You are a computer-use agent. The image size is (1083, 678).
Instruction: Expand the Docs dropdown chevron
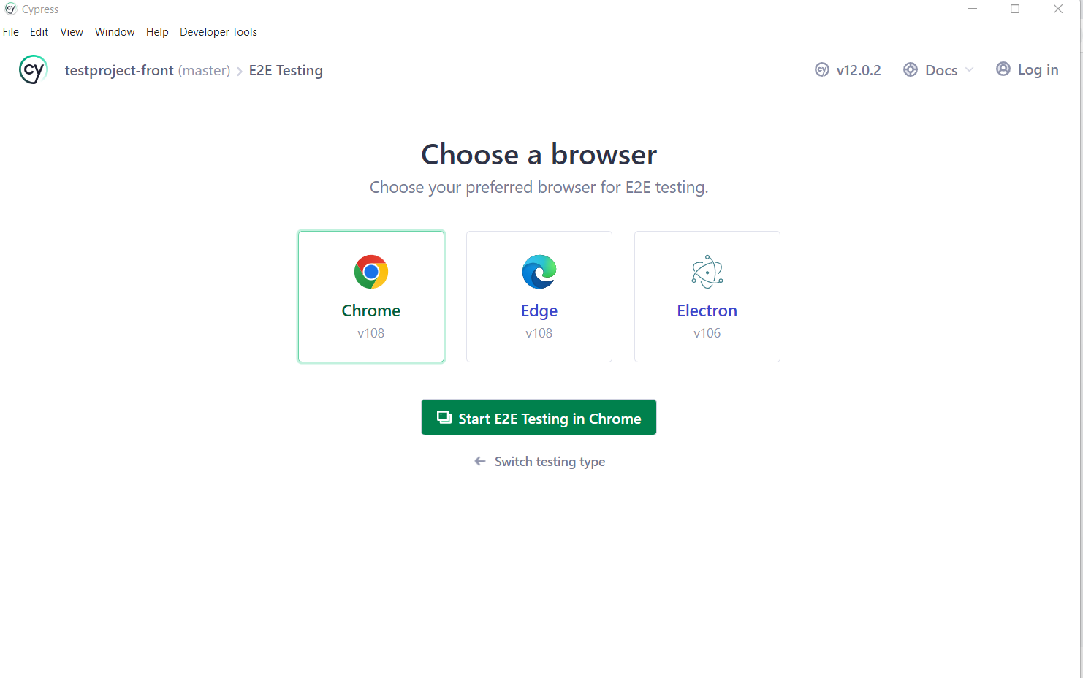970,69
